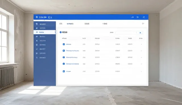Click the first table column header
182x105 pixels.
tap(65, 38)
